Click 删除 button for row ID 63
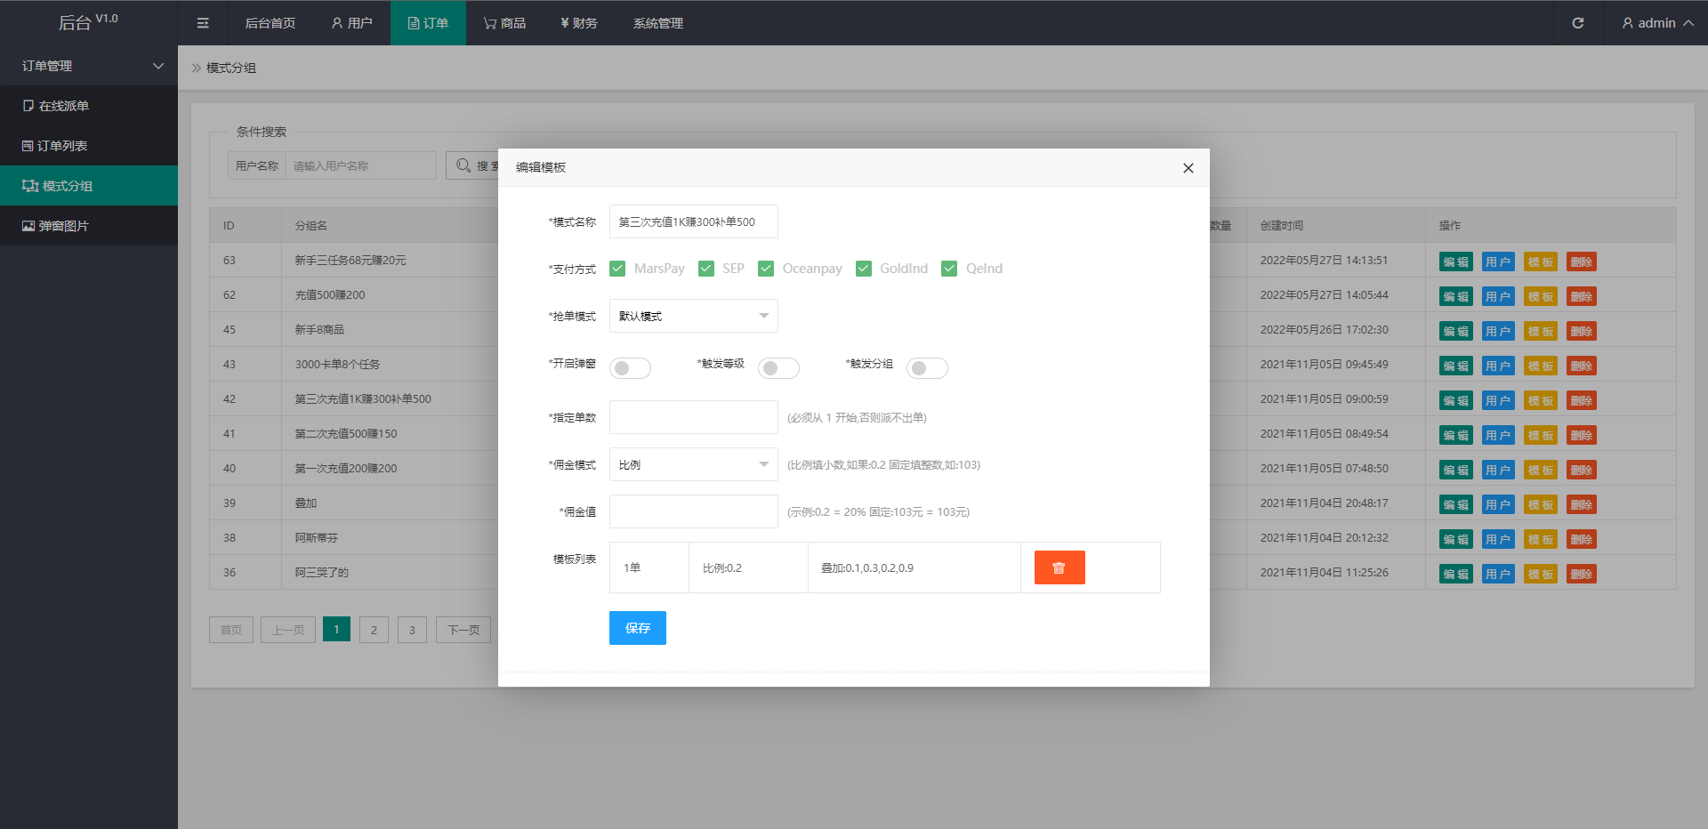 coord(1581,262)
